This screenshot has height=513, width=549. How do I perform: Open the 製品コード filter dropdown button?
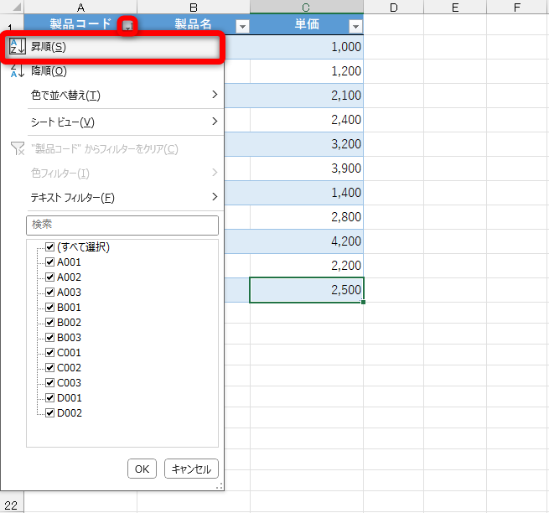click(x=127, y=25)
